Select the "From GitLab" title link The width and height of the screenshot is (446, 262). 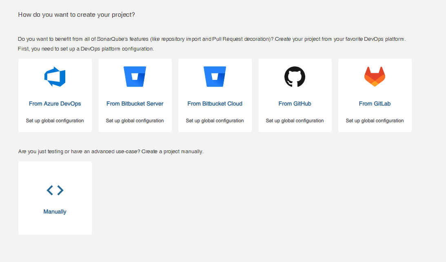[375, 103]
